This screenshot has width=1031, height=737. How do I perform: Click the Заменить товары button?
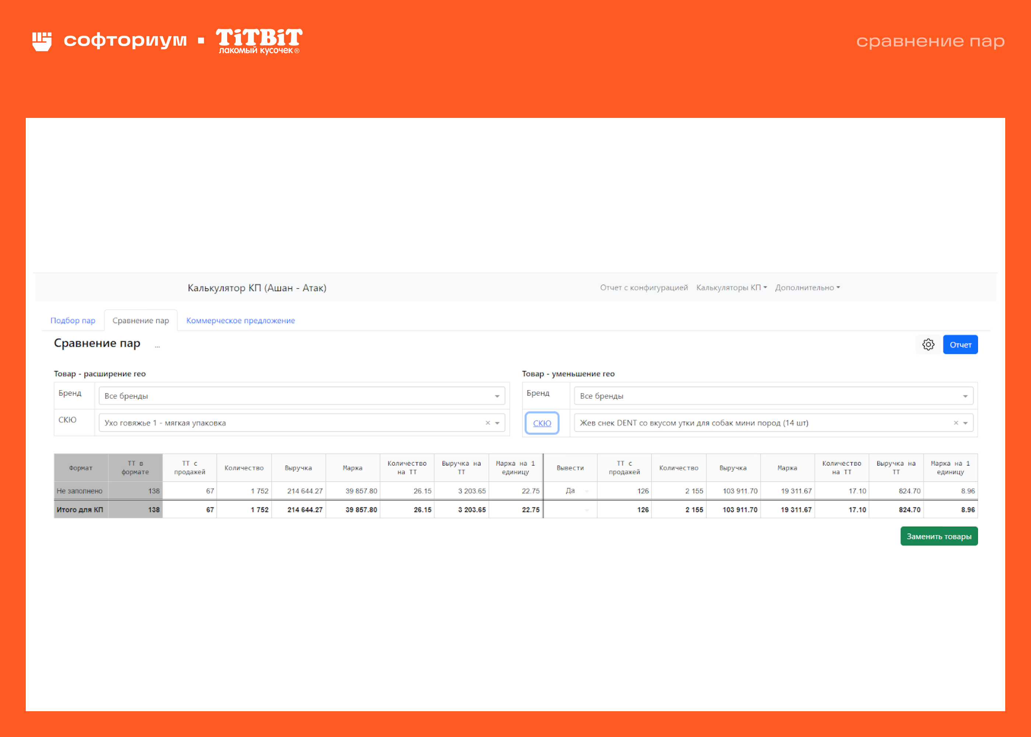(939, 537)
